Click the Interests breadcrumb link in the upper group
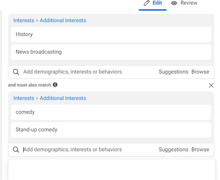This screenshot has width=220, height=180. (24, 21)
